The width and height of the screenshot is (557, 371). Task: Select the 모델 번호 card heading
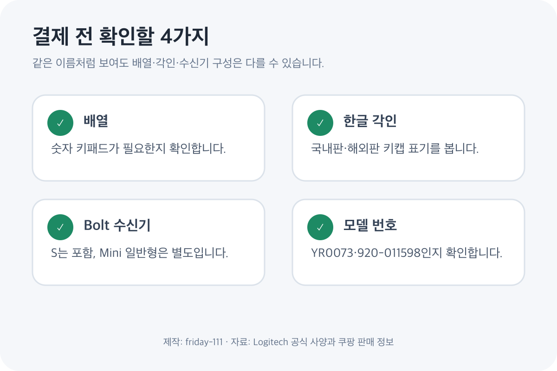click(370, 225)
